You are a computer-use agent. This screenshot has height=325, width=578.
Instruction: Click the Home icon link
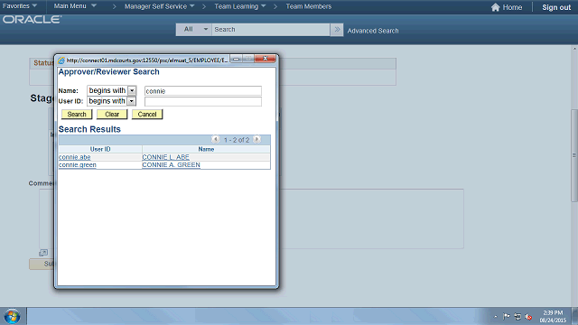[507, 7]
